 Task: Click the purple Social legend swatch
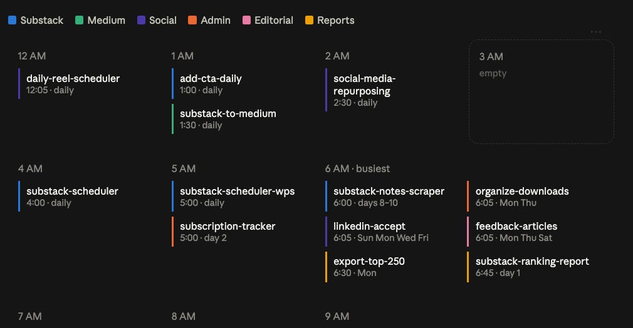[141, 20]
